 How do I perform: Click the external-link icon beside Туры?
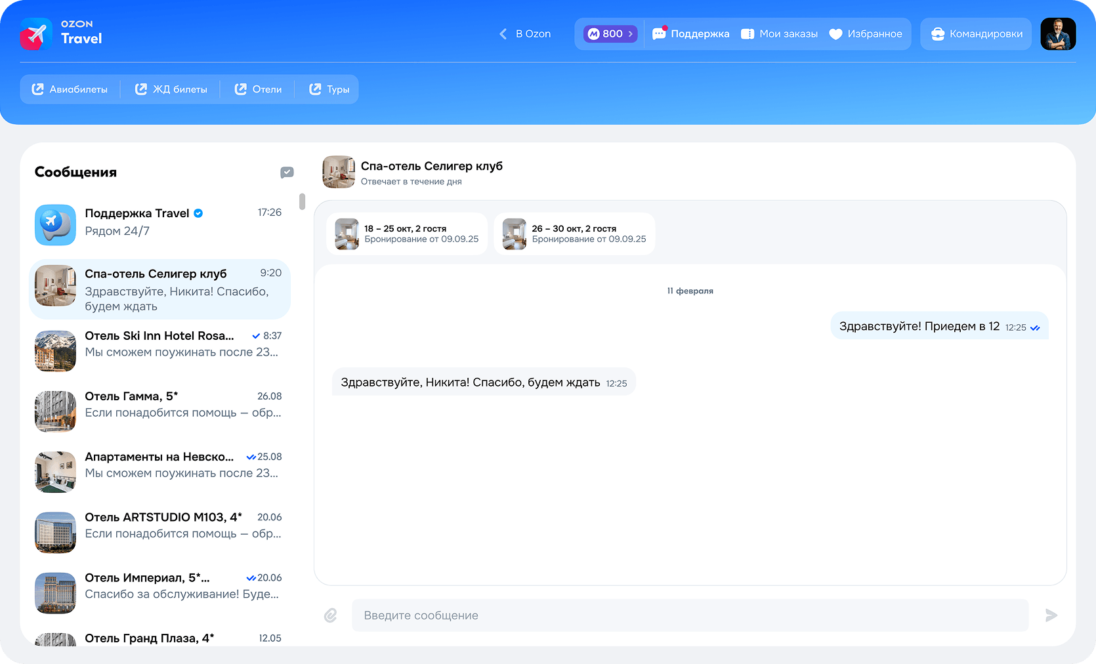[315, 89]
